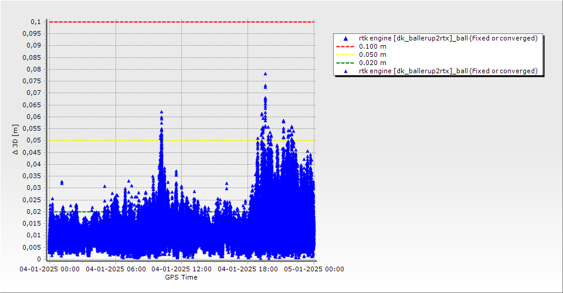Click the "05-01-2025 00:00" time axis label
Screen dimensions: 563x293
click(x=314, y=270)
